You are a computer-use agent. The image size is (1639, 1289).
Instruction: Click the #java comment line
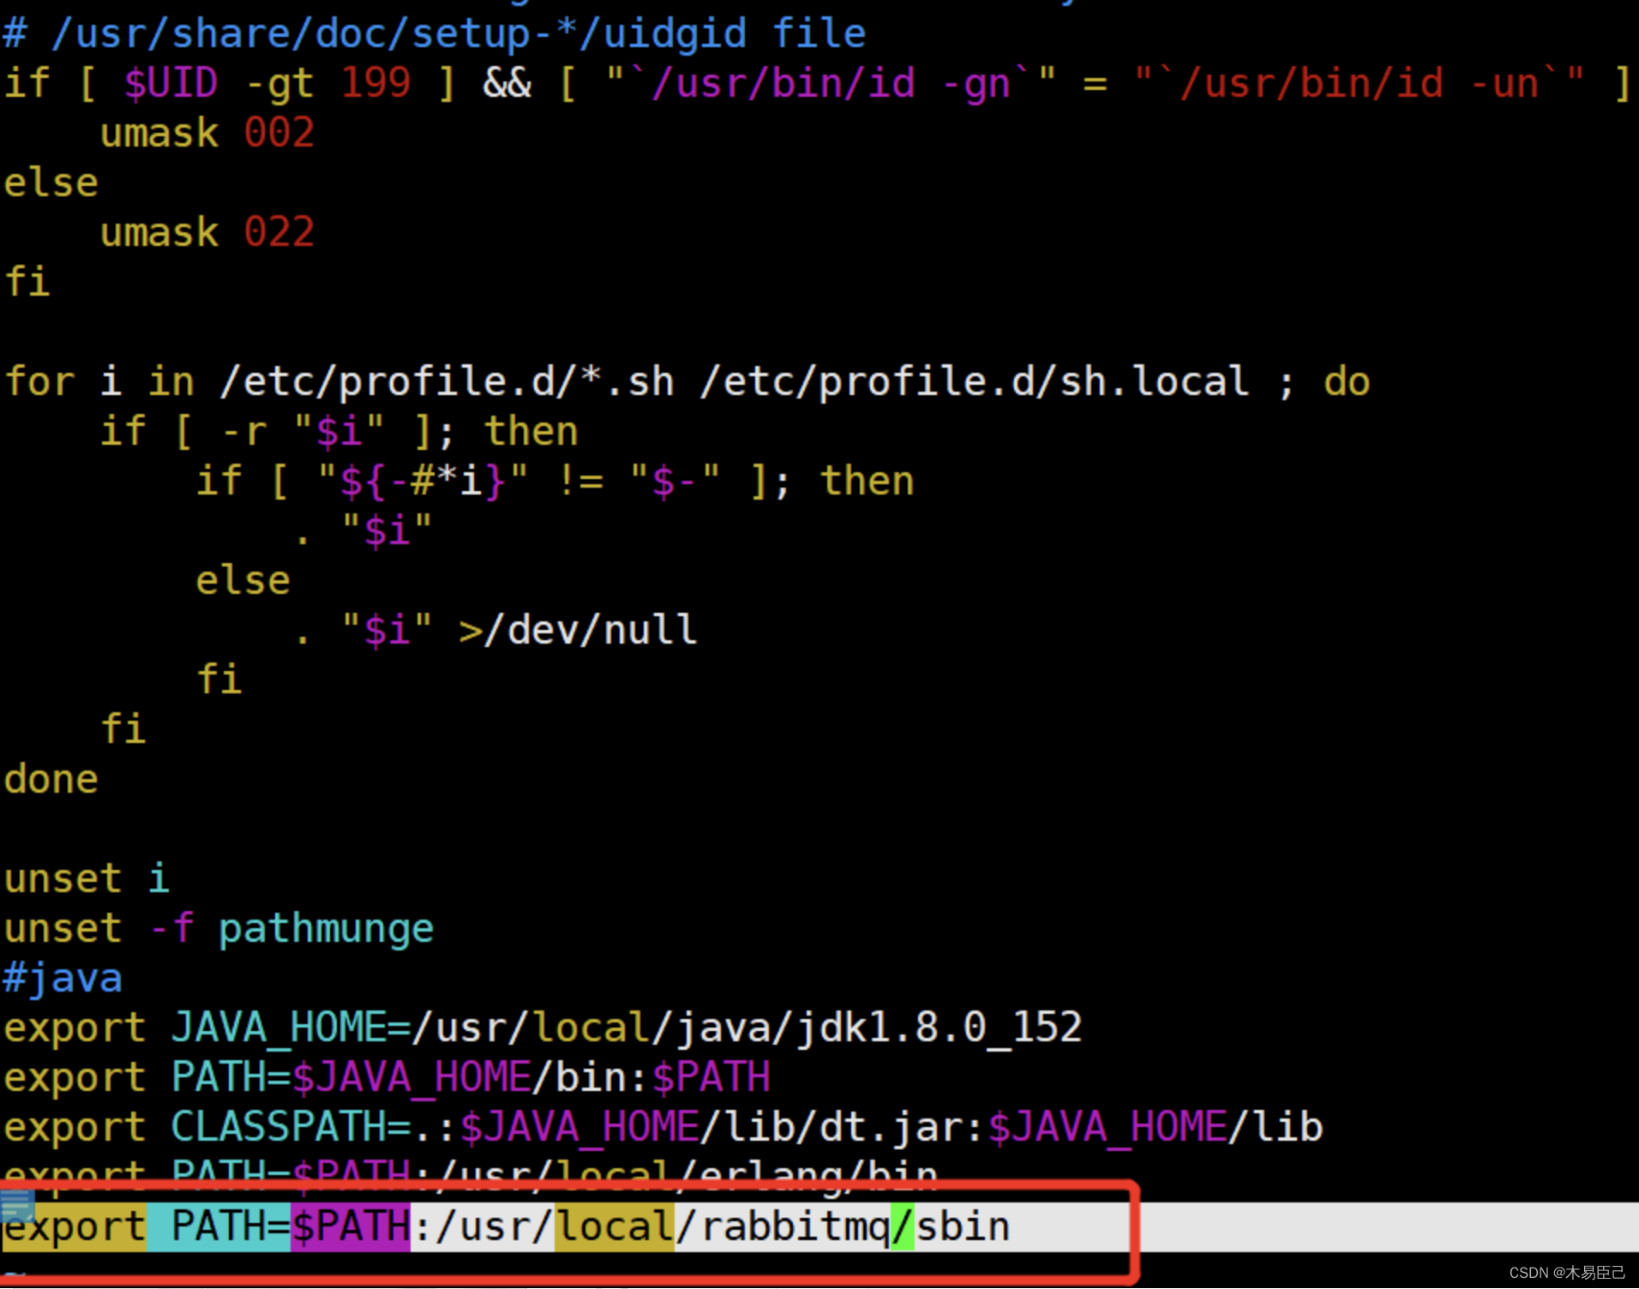click(62, 977)
